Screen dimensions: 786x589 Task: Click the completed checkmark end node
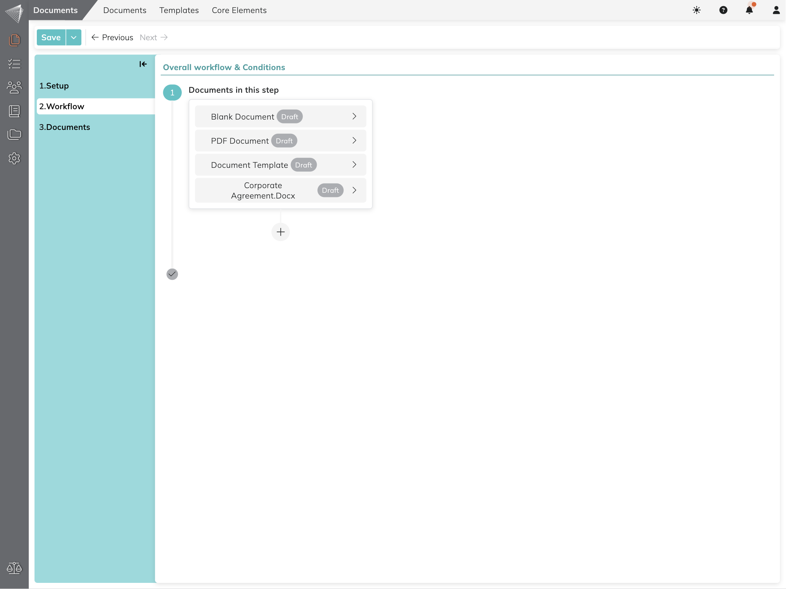pos(172,274)
